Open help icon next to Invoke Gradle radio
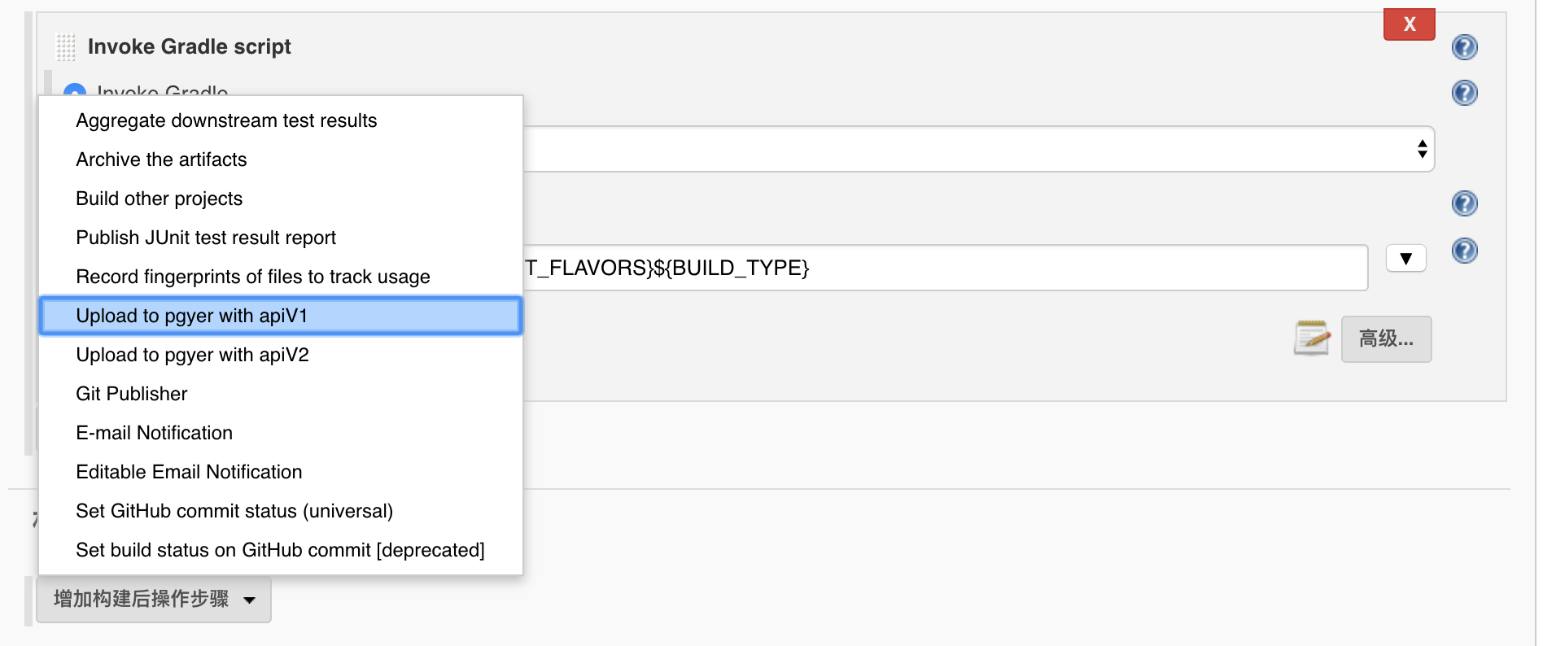 click(x=1464, y=93)
